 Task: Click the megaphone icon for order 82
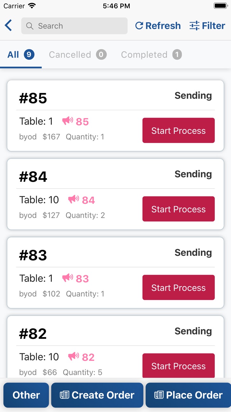point(73,356)
